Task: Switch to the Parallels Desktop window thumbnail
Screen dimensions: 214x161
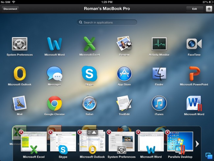Action: pos(180,142)
